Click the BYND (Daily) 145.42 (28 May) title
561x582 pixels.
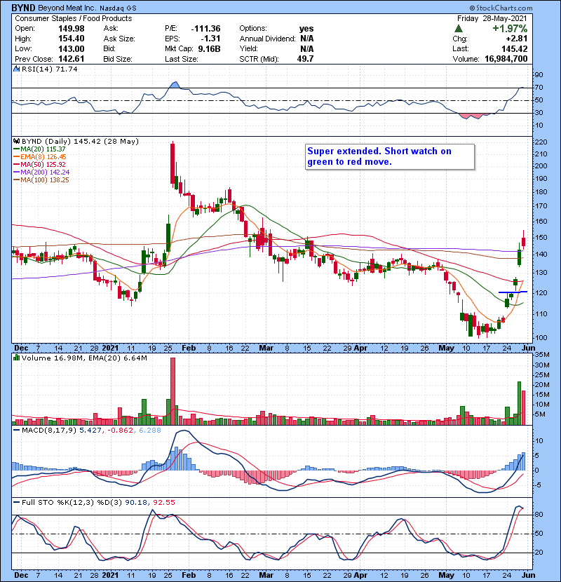point(80,141)
